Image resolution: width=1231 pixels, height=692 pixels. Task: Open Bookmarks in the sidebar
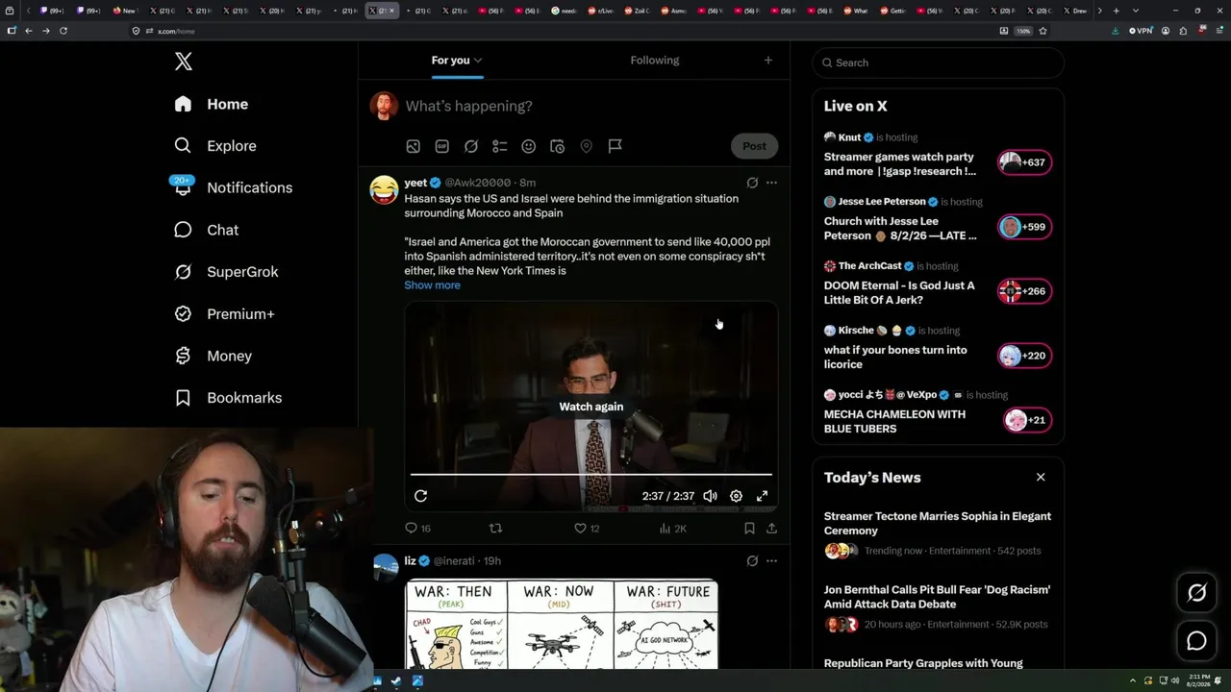228,398
